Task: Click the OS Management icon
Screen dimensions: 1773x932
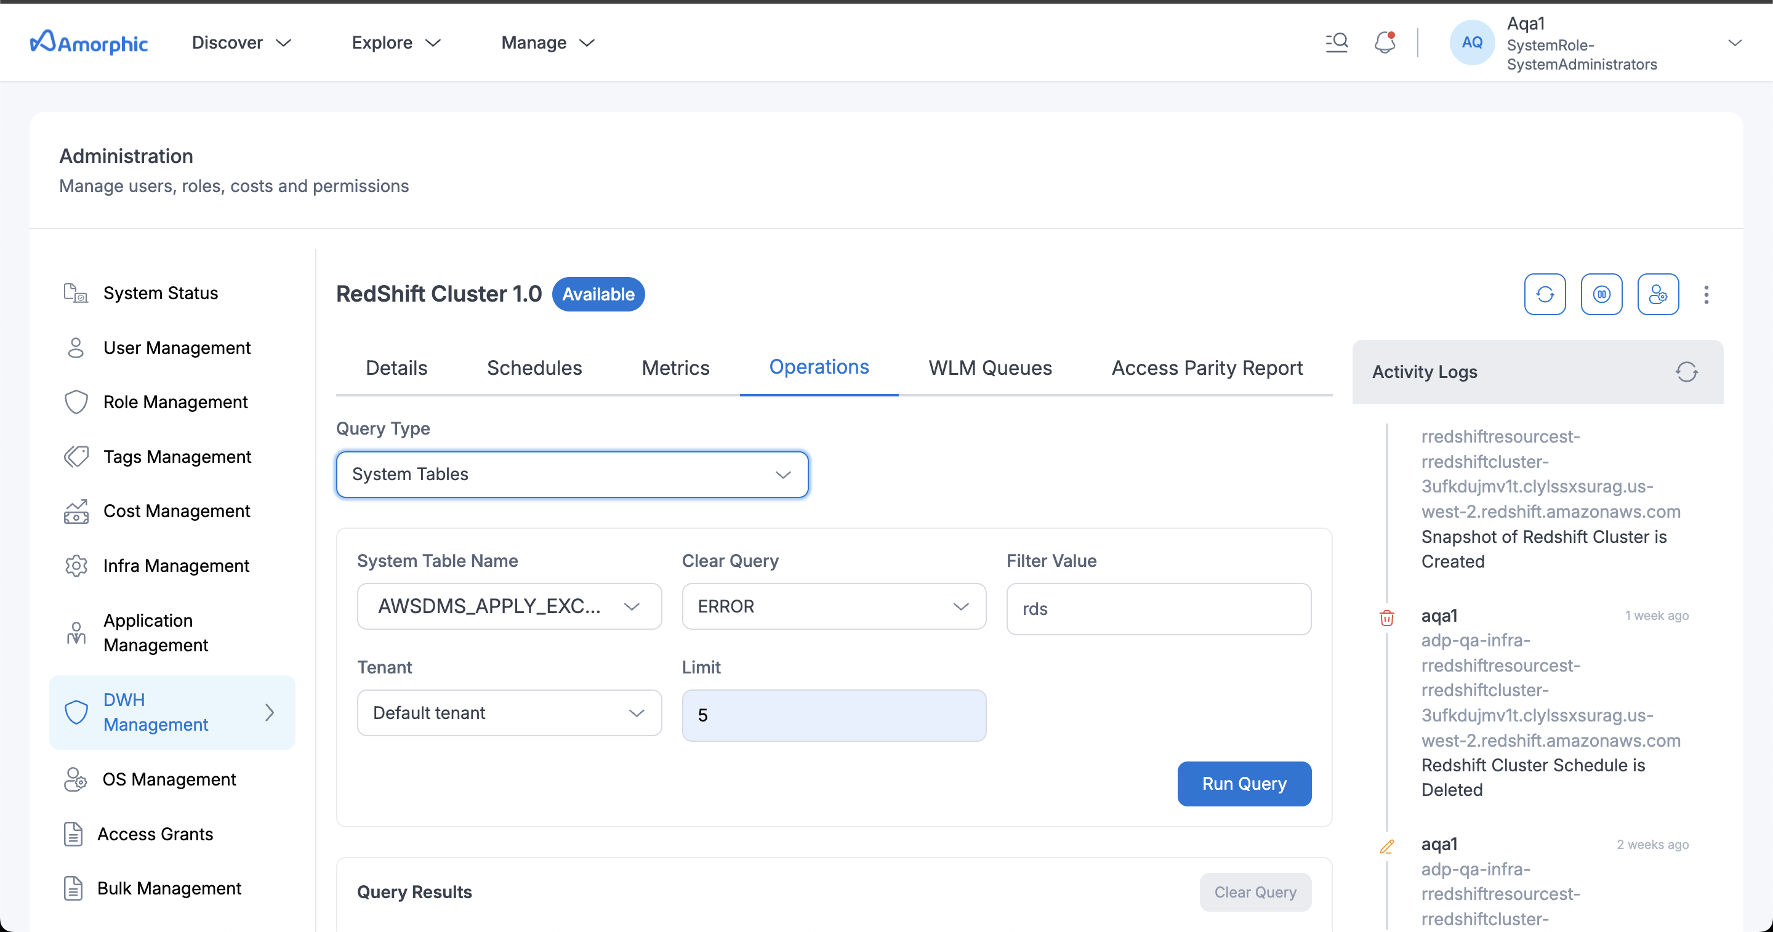Action: pyautogui.click(x=76, y=779)
